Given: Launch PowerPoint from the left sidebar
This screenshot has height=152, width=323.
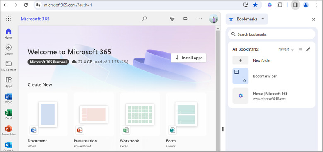Looking at the screenshot, I should pos(9,130).
